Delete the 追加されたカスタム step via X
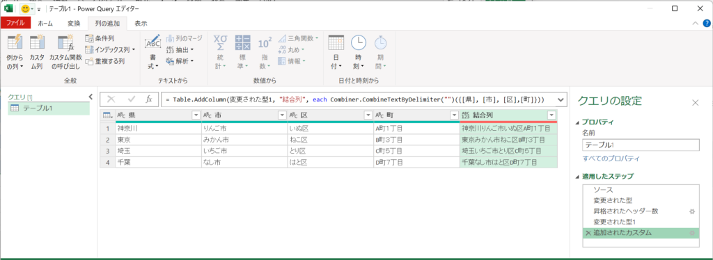This screenshot has width=713, height=260. click(588, 233)
